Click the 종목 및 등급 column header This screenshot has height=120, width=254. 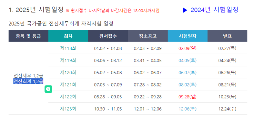pyautogui.click(x=28, y=36)
